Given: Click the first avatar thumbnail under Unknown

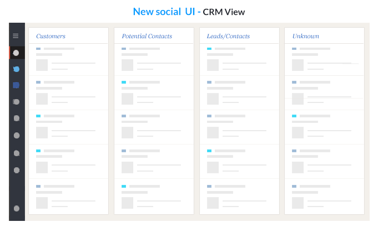Looking at the screenshot, I should tap(298, 65).
